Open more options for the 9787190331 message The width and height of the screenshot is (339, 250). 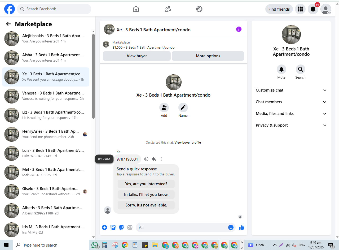pyautogui.click(x=161, y=159)
